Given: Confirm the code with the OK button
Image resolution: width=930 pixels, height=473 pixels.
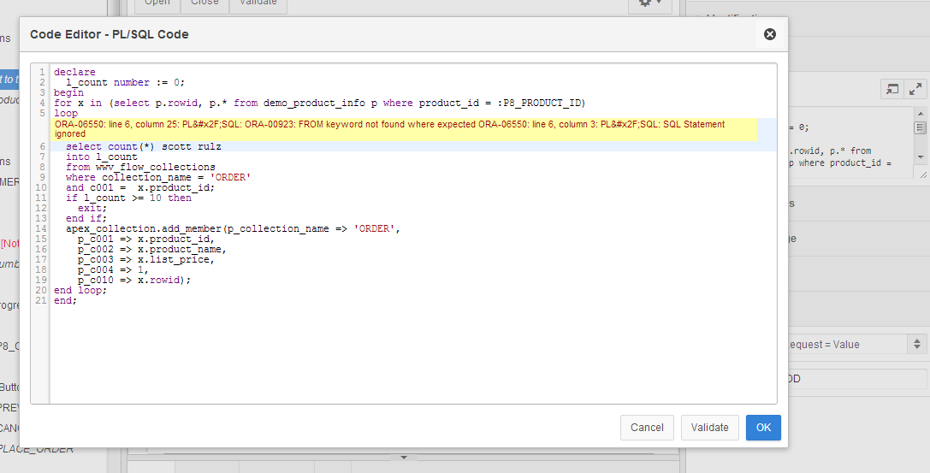Looking at the screenshot, I should 763,428.
